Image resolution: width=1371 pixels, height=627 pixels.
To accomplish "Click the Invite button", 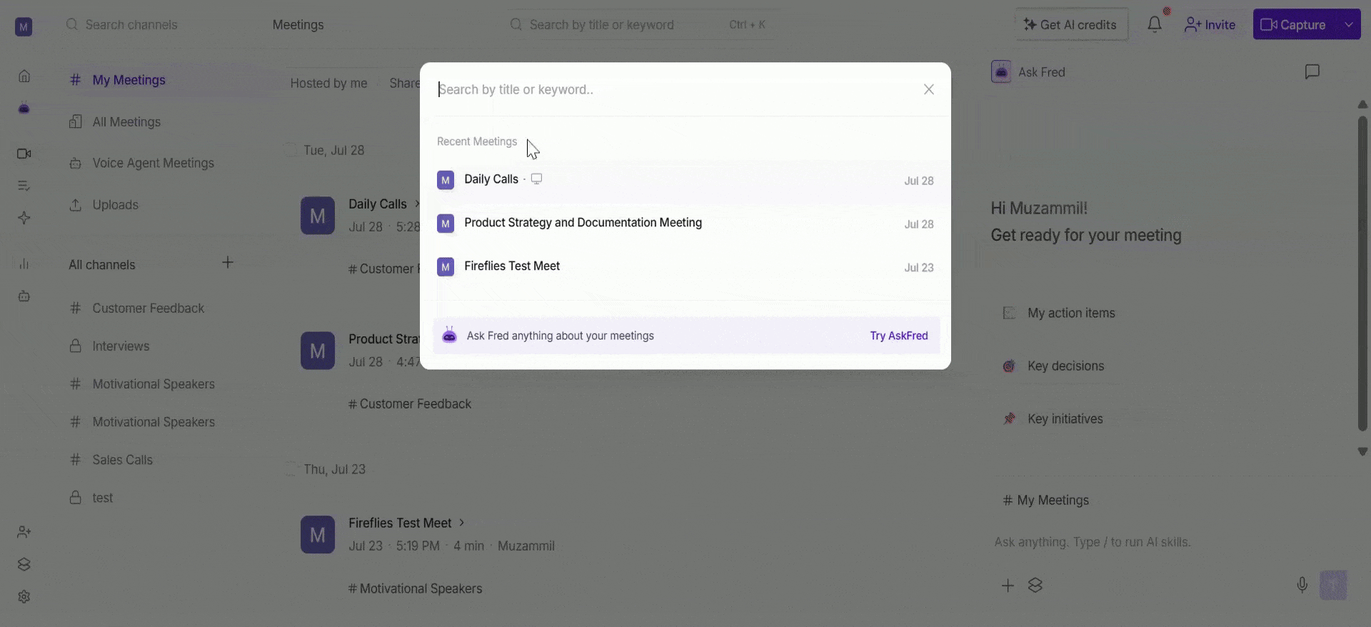I will click(x=1210, y=25).
